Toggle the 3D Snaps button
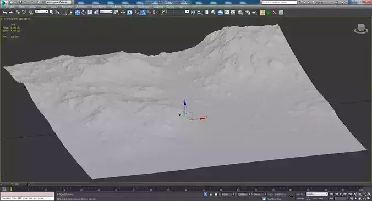 137,12
